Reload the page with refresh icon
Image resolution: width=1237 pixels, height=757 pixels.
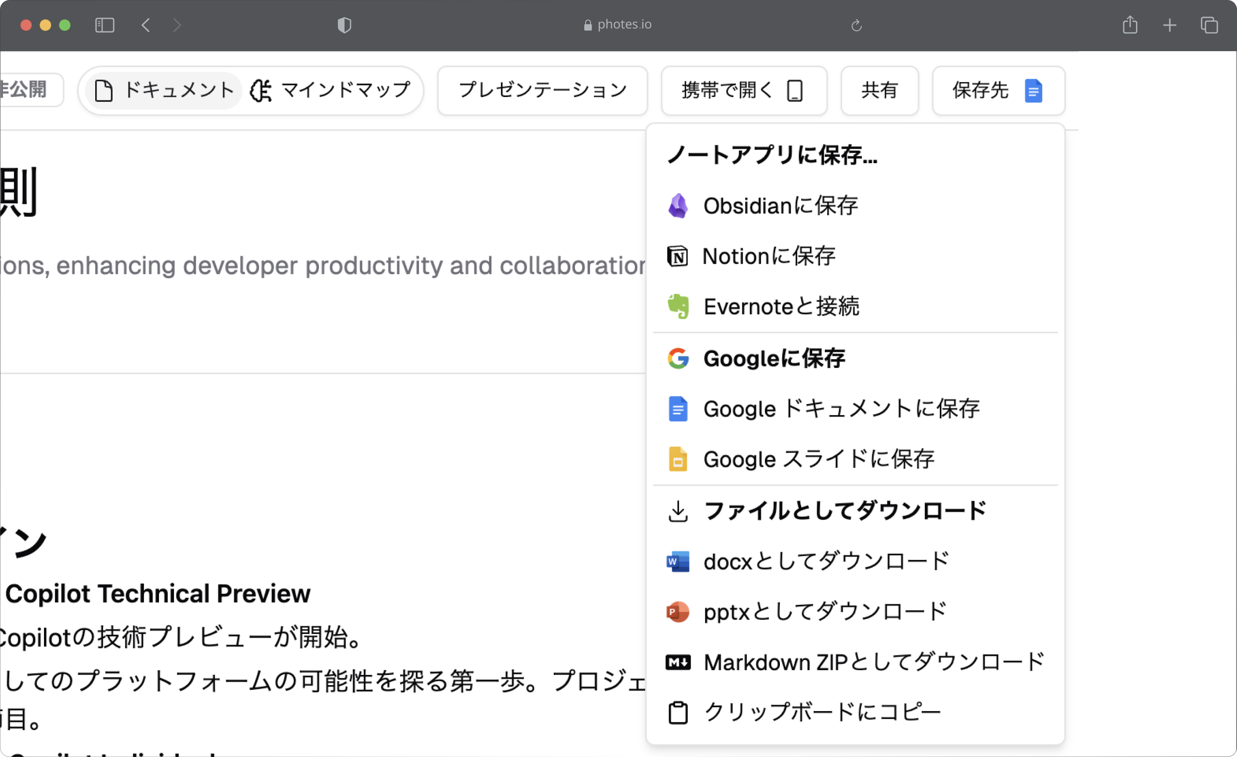856,25
